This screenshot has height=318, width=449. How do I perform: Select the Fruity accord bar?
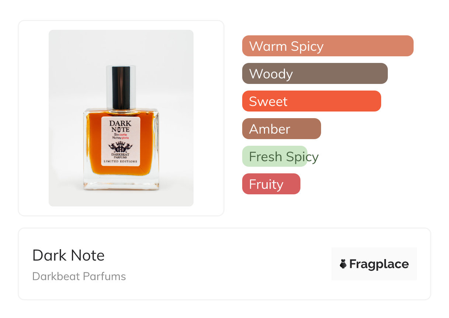[x=271, y=184]
